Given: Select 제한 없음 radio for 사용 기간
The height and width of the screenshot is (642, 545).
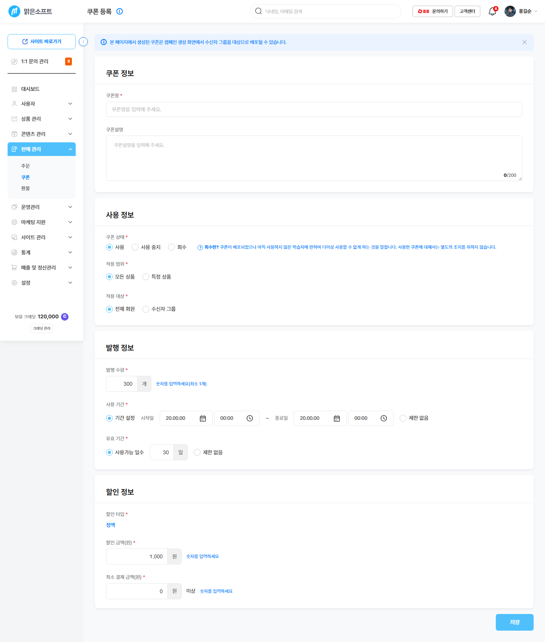Looking at the screenshot, I should pyautogui.click(x=403, y=418).
